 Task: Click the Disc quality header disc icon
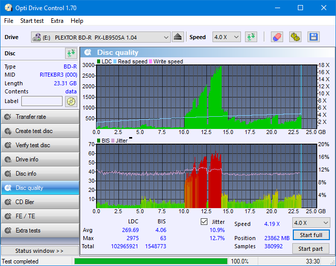click(x=87, y=52)
